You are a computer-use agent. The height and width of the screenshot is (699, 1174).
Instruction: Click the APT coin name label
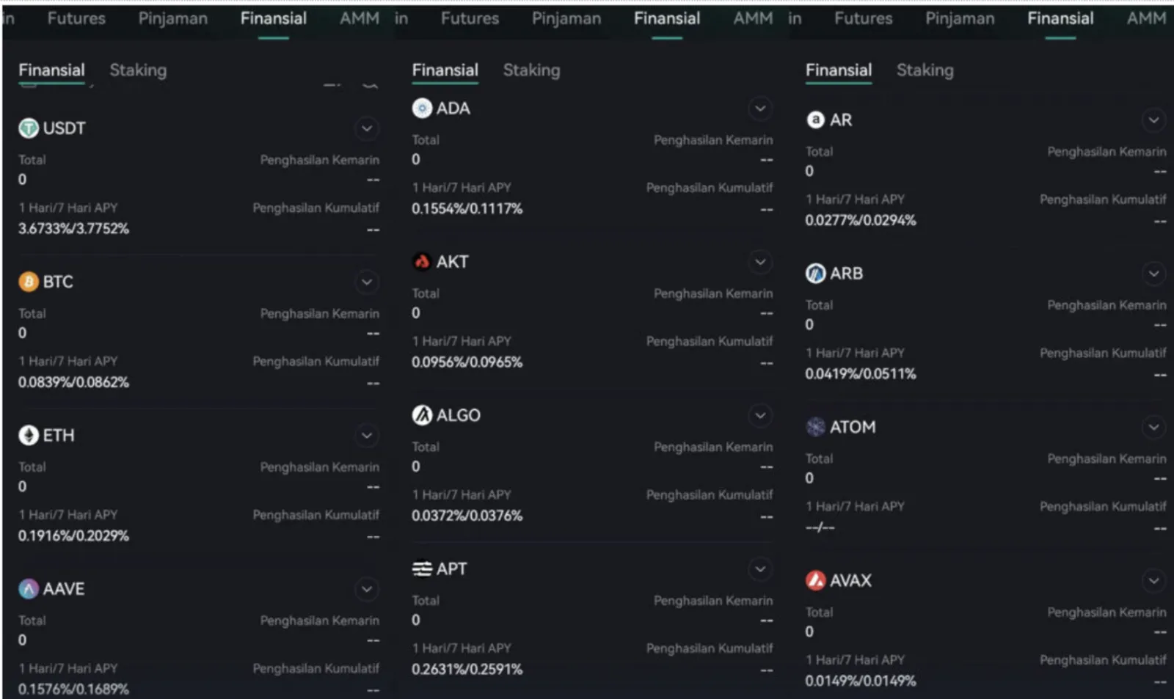452,568
